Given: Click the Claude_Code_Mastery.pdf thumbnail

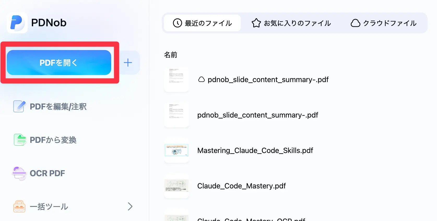Looking at the screenshot, I should (x=176, y=186).
